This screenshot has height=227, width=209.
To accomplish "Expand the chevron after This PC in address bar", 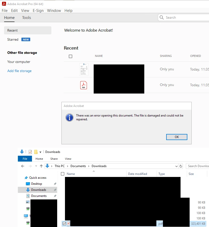I will (67, 166).
